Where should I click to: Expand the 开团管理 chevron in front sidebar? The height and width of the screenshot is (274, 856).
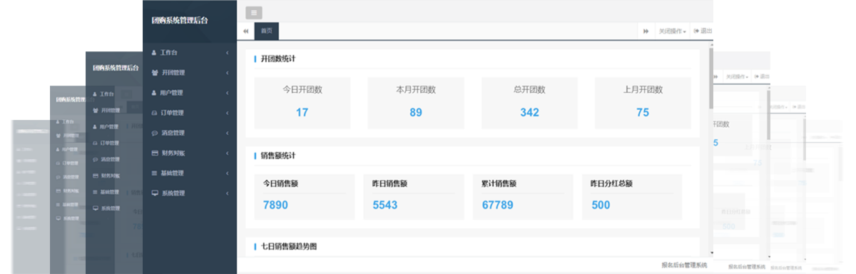tap(228, 73)
